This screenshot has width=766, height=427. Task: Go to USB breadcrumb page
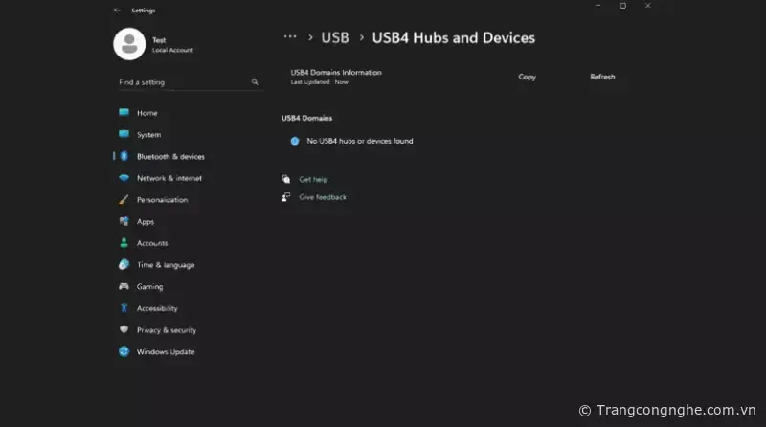(335, 38)
